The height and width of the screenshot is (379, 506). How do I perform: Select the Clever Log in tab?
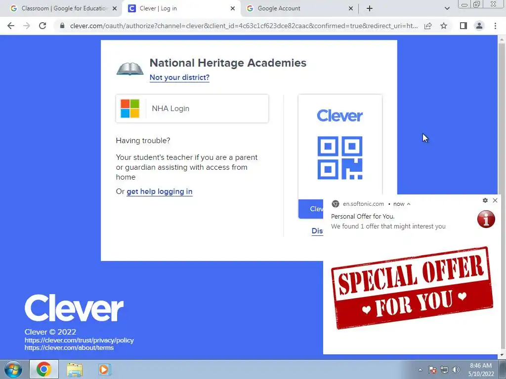pyautogui.click(x=181, y=8)
